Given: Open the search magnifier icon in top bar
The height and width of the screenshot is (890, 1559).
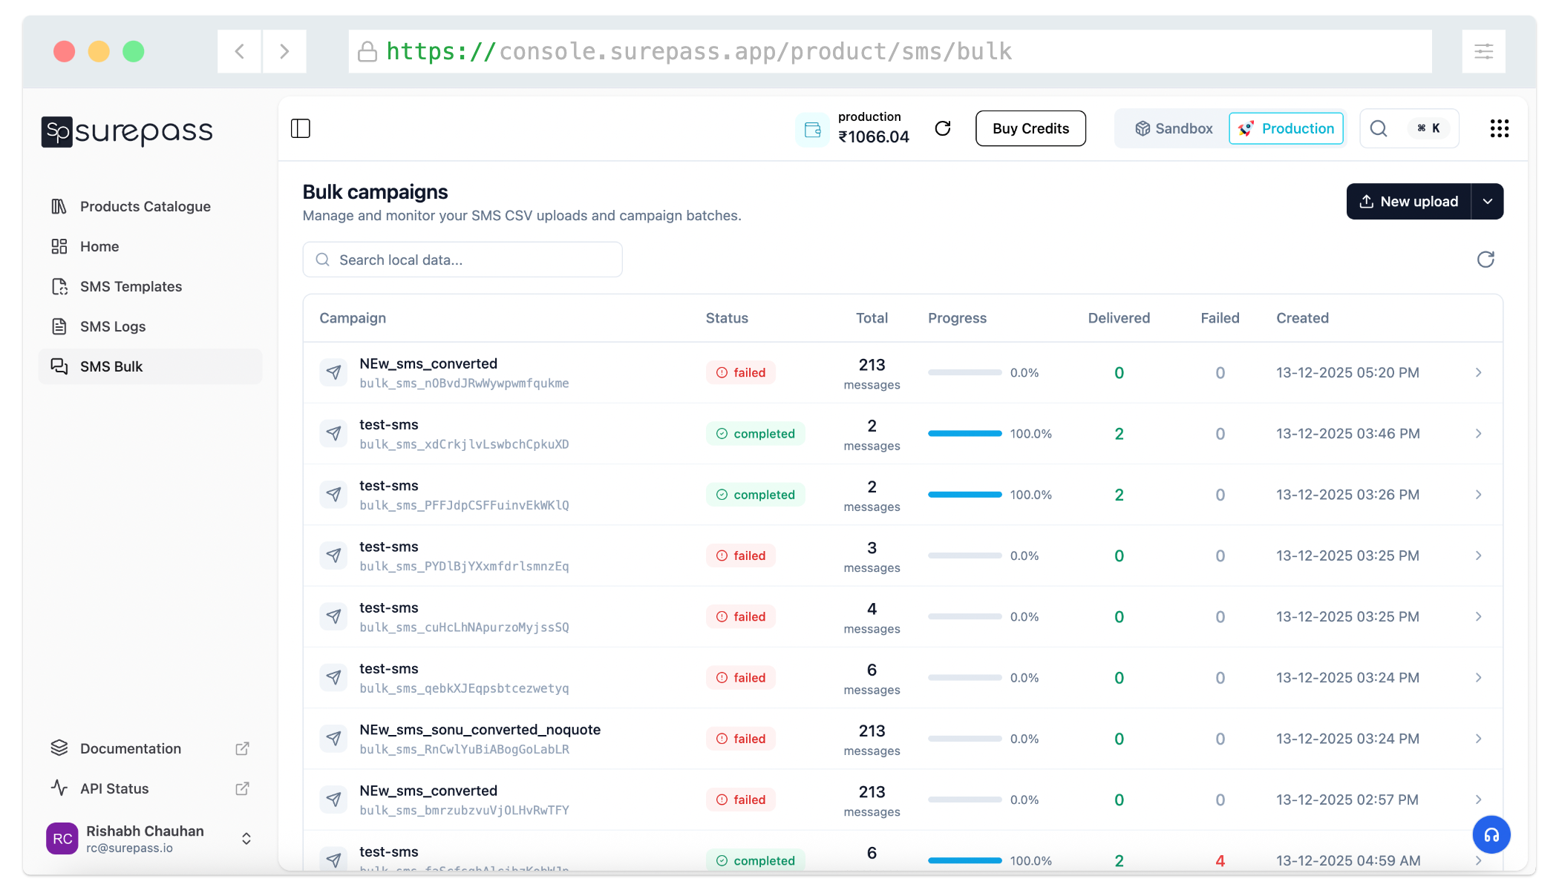Looking at the screenshot, I should tap(1379, 128).
